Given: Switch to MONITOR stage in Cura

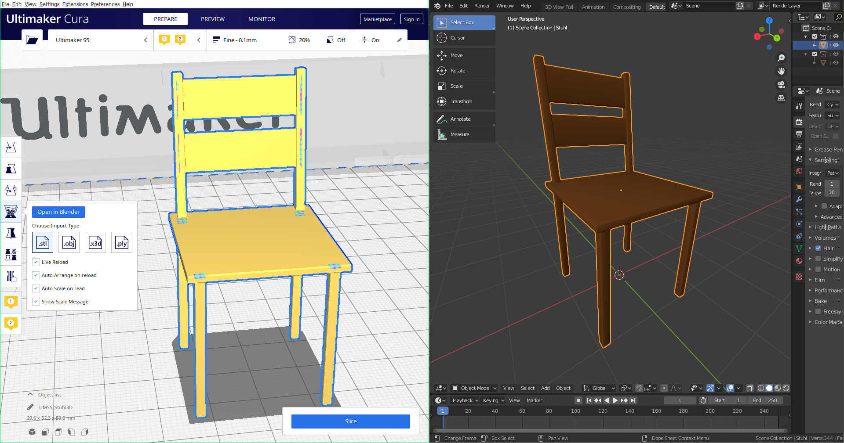Looking at the screenshot, I should (x=262, y=19).
